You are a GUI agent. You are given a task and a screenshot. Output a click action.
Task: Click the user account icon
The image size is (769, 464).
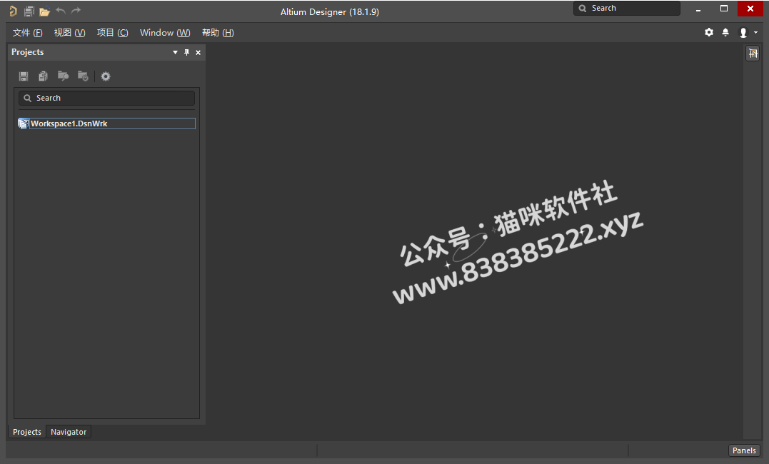tap(743, 33)
